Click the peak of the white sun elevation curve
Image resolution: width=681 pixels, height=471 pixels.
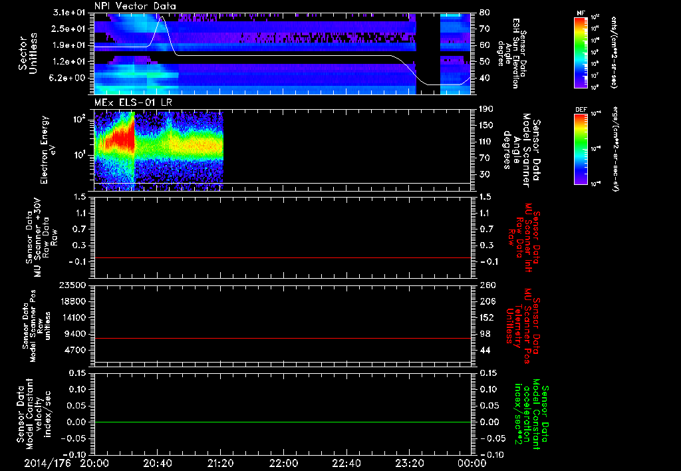[x=162, y=17]
